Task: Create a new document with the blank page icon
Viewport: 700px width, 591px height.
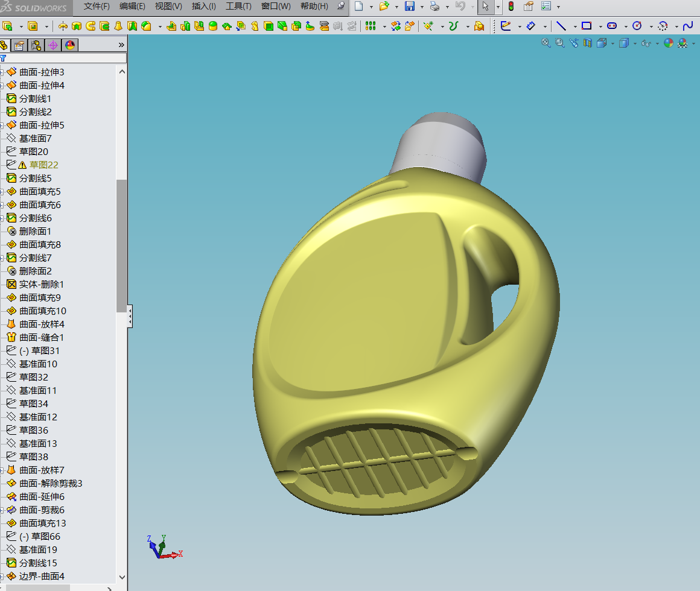Action: (358, 6)
